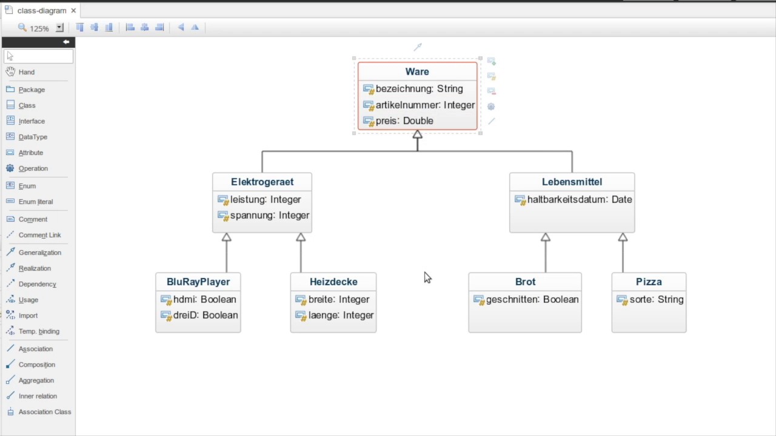Collapse the palette with the left arrow
Viewport: 776px width, 436px height.
pos(66,42)
